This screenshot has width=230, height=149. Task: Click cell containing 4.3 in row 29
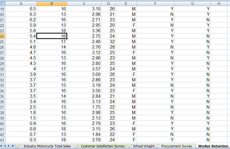pyautogui.click(x=21, y=63)
